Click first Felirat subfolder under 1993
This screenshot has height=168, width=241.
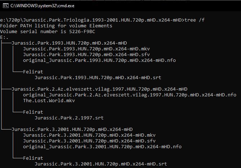(33, 72)
